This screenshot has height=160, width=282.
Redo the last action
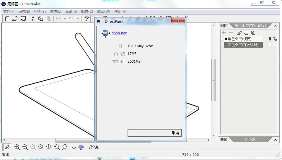pyautogui.click(x=71, y=19)
